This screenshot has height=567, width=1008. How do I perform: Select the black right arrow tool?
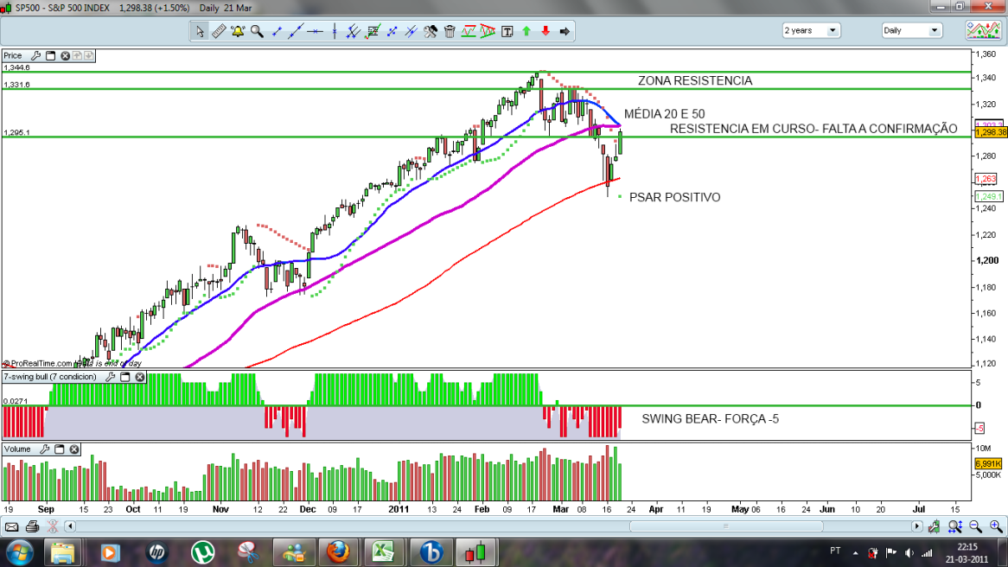(565, 31)
